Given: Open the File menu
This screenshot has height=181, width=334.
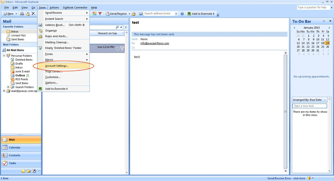Looking at the screenshot, I should coord(7,8).
